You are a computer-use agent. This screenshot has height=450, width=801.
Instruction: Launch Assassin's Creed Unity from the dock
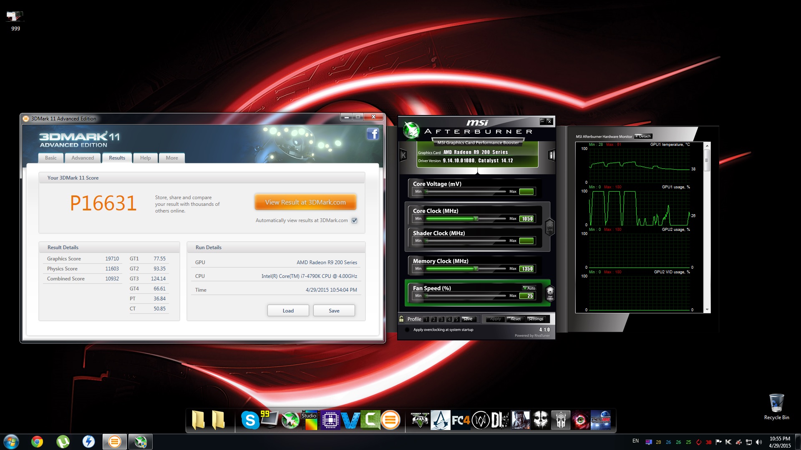(x=440, y=420)
